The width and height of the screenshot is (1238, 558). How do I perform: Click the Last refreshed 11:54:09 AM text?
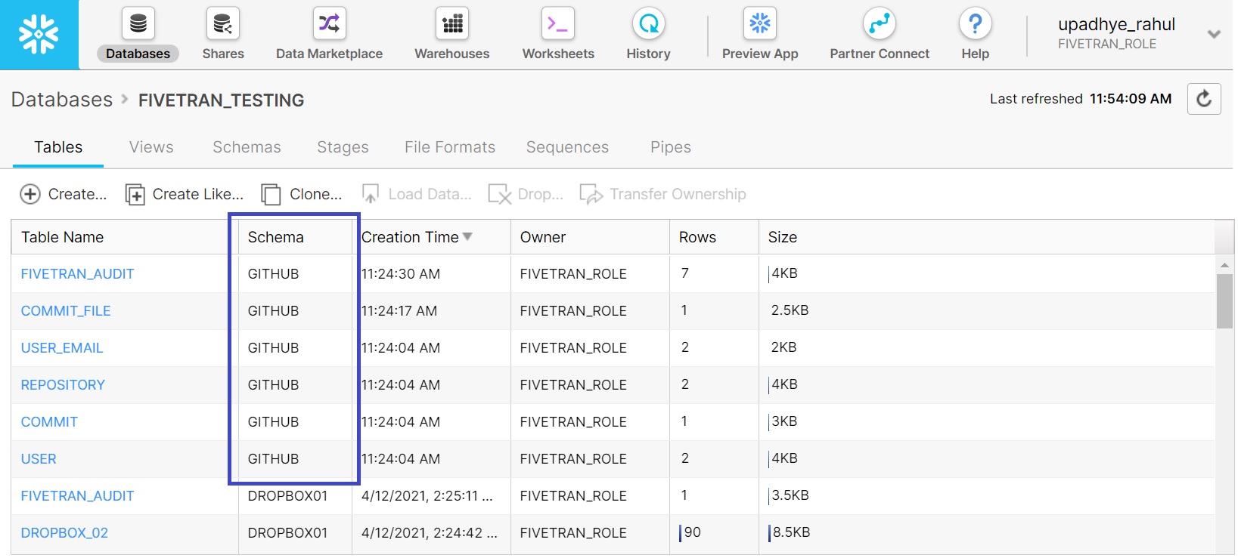[x=1081, y=99]
